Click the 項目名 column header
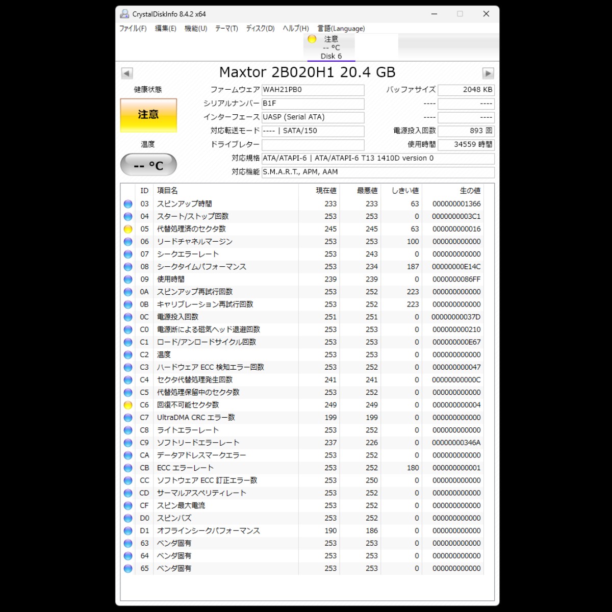This screenshot has width=612, height=612. tap(167, 191)
